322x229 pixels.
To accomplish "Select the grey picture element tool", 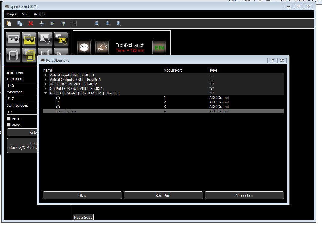I will pos(13,39).
